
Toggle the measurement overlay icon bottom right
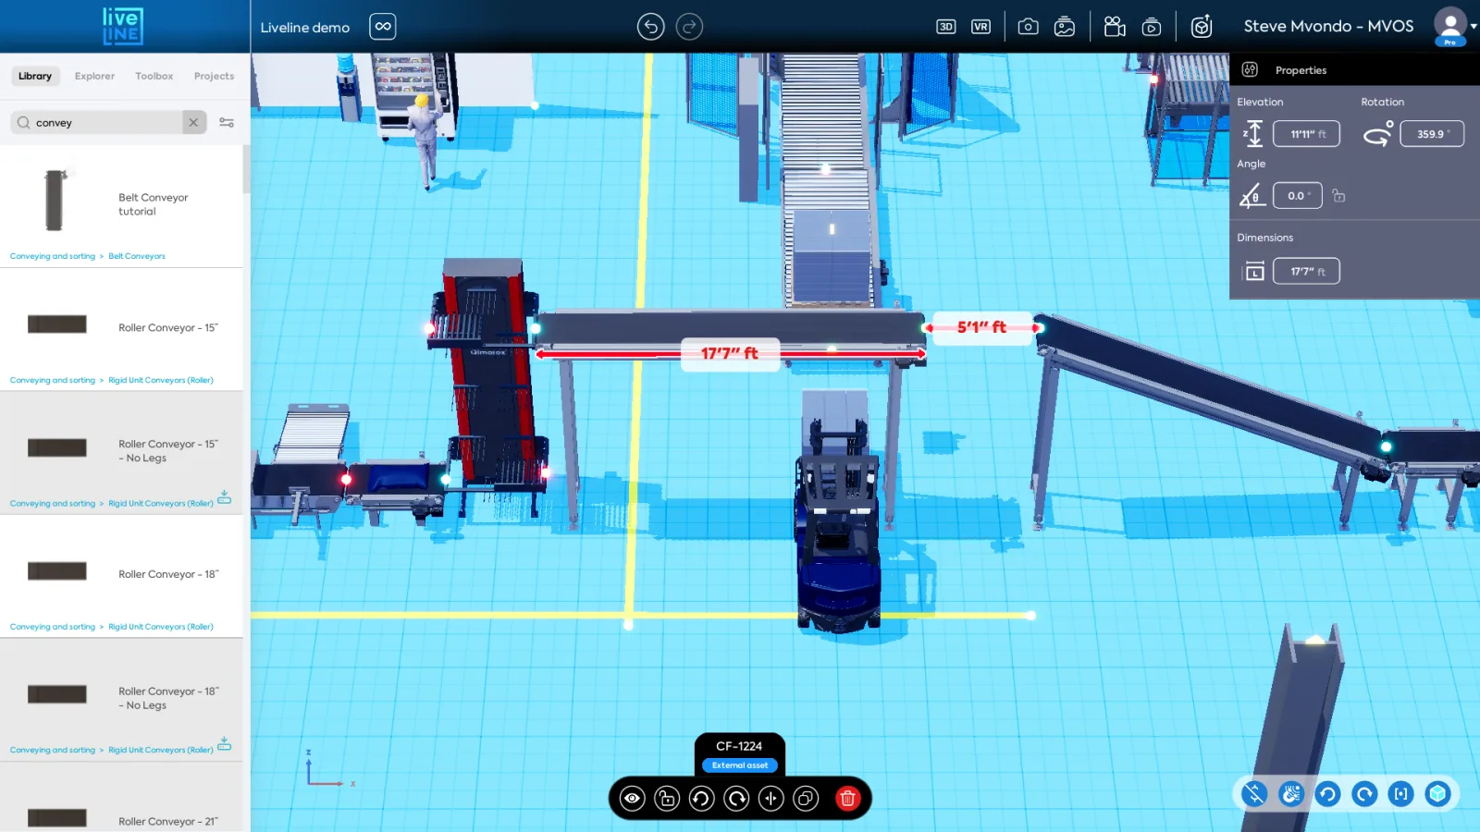[1291, 793]
